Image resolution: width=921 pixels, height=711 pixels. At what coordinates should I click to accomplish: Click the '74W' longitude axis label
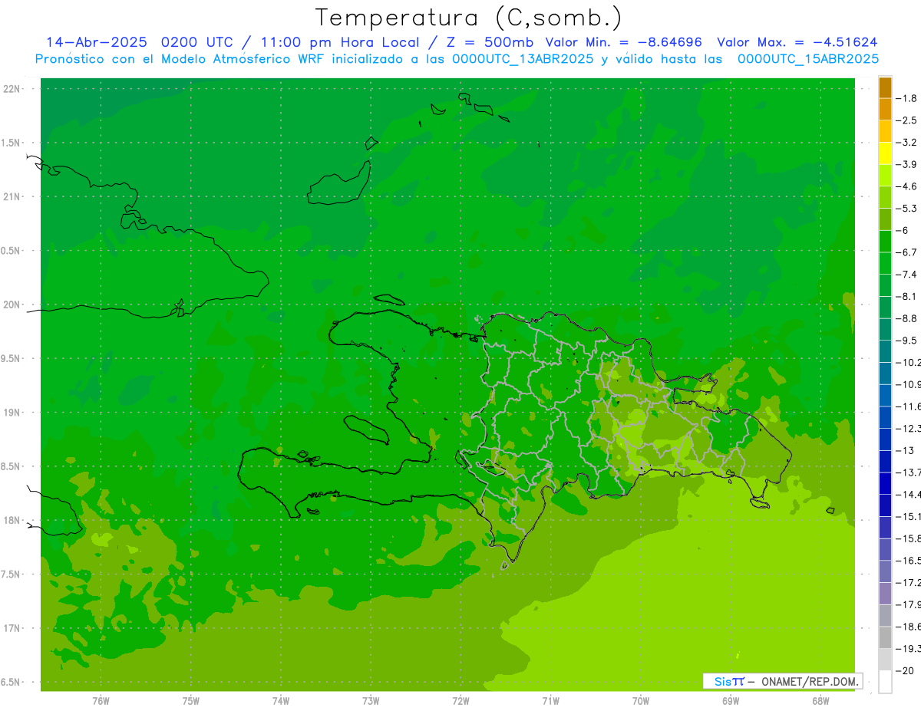coord(281,700)
